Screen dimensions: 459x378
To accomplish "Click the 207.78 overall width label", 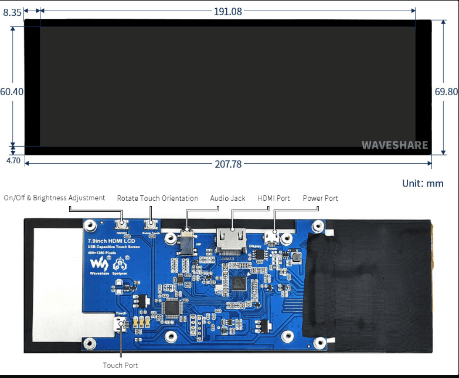I will click(228, 164).
